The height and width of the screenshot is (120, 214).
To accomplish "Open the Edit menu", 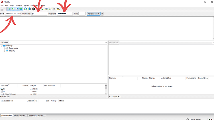I will (7, 6).
